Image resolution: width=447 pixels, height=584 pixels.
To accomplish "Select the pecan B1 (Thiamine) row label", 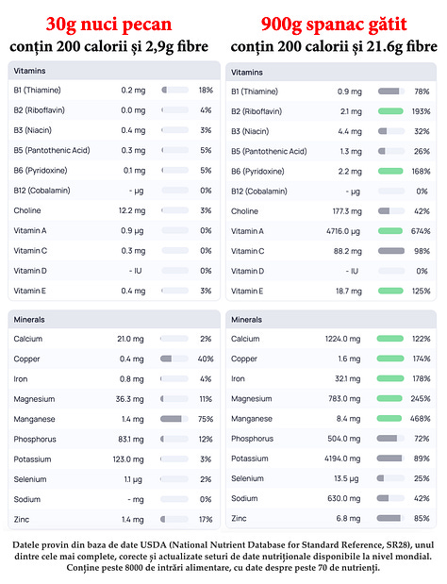I will click(37, 91).
